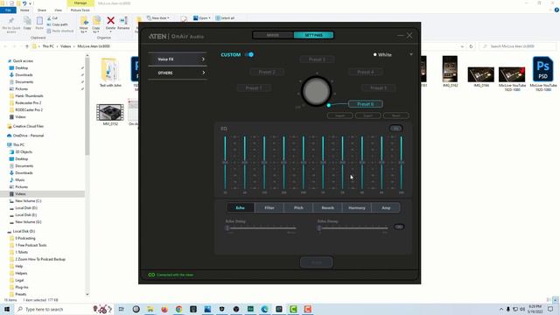Toggle the Echo effect on/off switch
Viewport: 560px width, 315px height.
click(399, 227)
